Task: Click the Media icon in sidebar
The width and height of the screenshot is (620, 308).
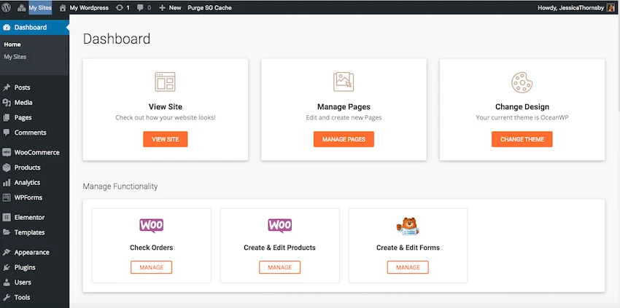Action: pyautogui.click(x=7, y=103)
